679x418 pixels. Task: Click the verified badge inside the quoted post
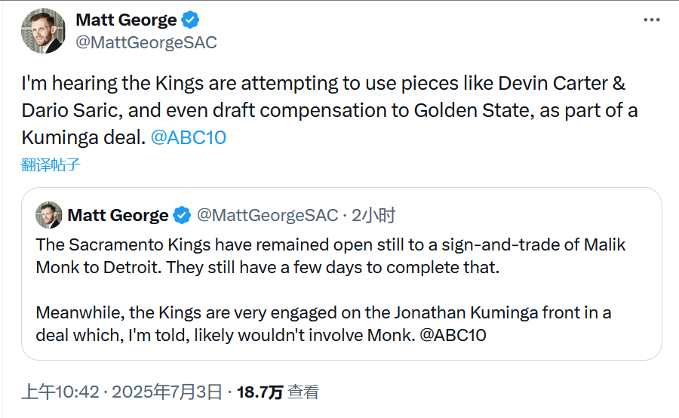(x=182, y=216)
